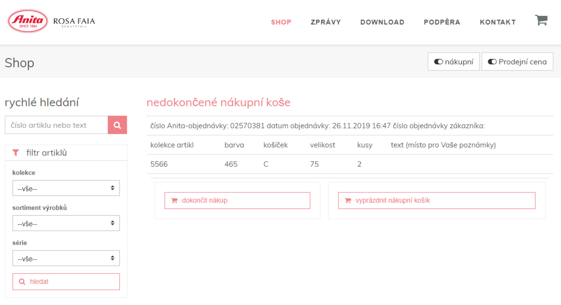Screen dimensions: 561x305
Task: Click the Rosa Faia logo
Action: click(x=74, y=21)
